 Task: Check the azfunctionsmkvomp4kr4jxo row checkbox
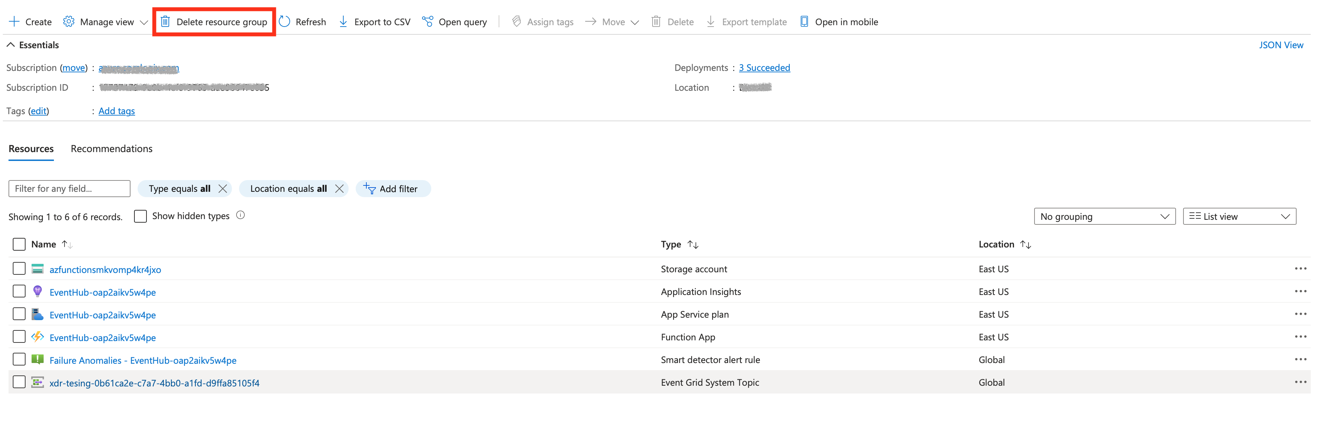point(19,268)
